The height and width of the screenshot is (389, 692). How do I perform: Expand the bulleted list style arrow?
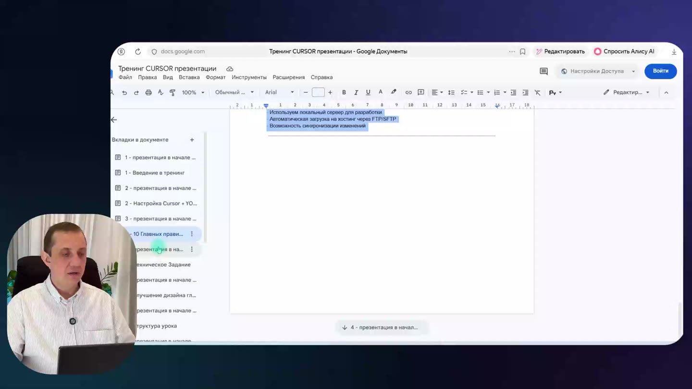(x=488, y=93)
